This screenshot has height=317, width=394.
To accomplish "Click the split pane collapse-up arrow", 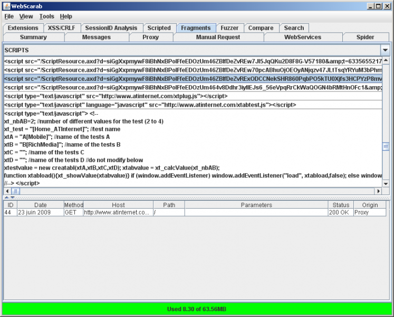I will (x=6, y=198).
